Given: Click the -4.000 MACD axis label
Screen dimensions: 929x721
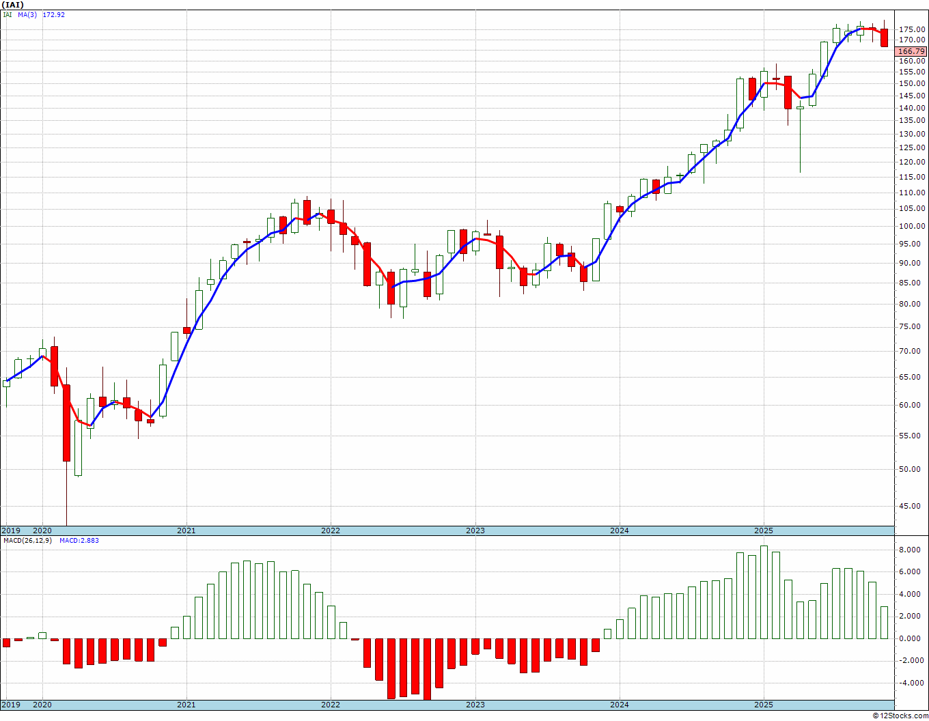Looking at the screenshot, I should [913, 683].
